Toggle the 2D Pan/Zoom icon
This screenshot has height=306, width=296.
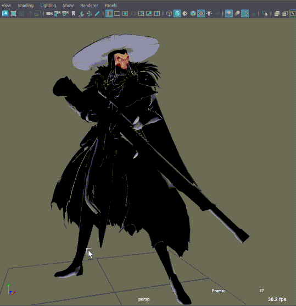(90, 13)
